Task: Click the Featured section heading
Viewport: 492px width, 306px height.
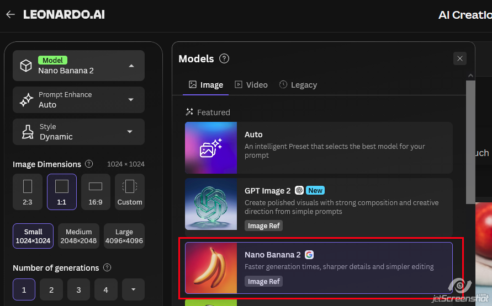Action: (x=213, y=112)
